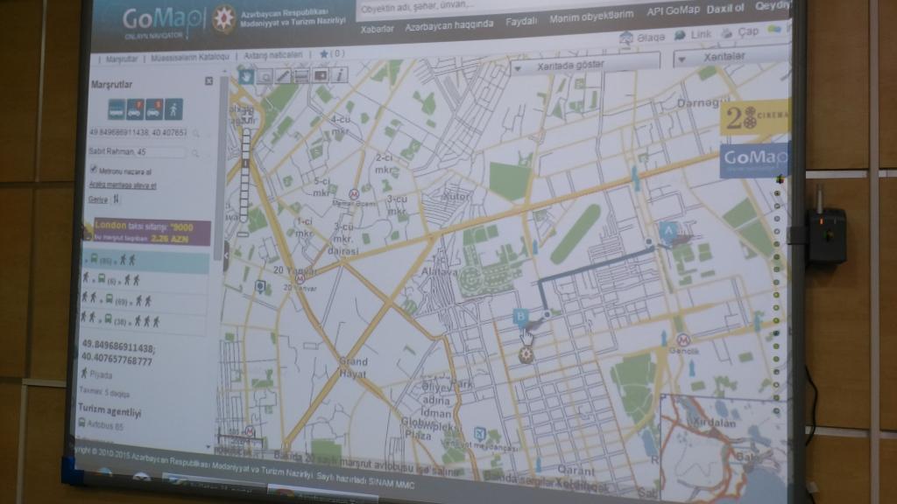This screenshot has width=897, height=504.
Task: Click the Geriya link
Action: pyautogui.click(x=98, y=199)
